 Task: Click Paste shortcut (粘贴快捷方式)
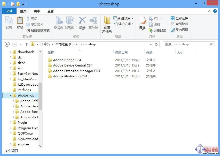pyautogui.click(x=38, y=30)
